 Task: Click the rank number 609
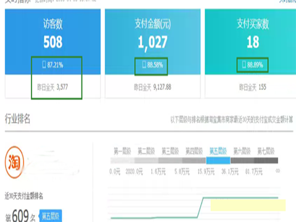20,216
